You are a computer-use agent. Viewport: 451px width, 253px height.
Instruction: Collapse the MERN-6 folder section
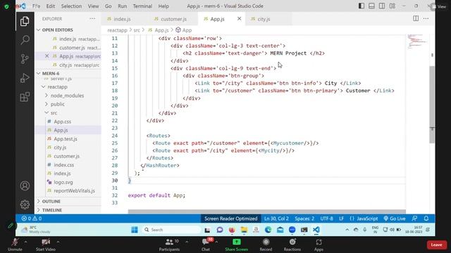pyautogui.click(x=51, y=73)
